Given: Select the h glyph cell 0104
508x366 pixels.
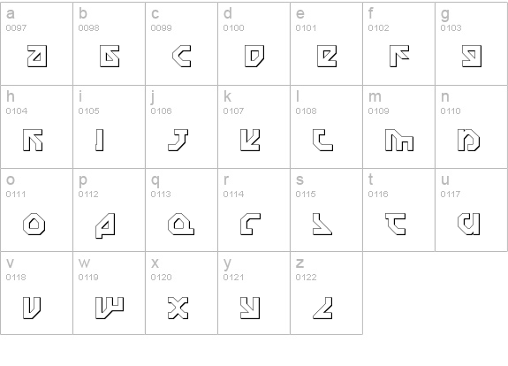Looking at the screenshot, I should click(36, 126).
